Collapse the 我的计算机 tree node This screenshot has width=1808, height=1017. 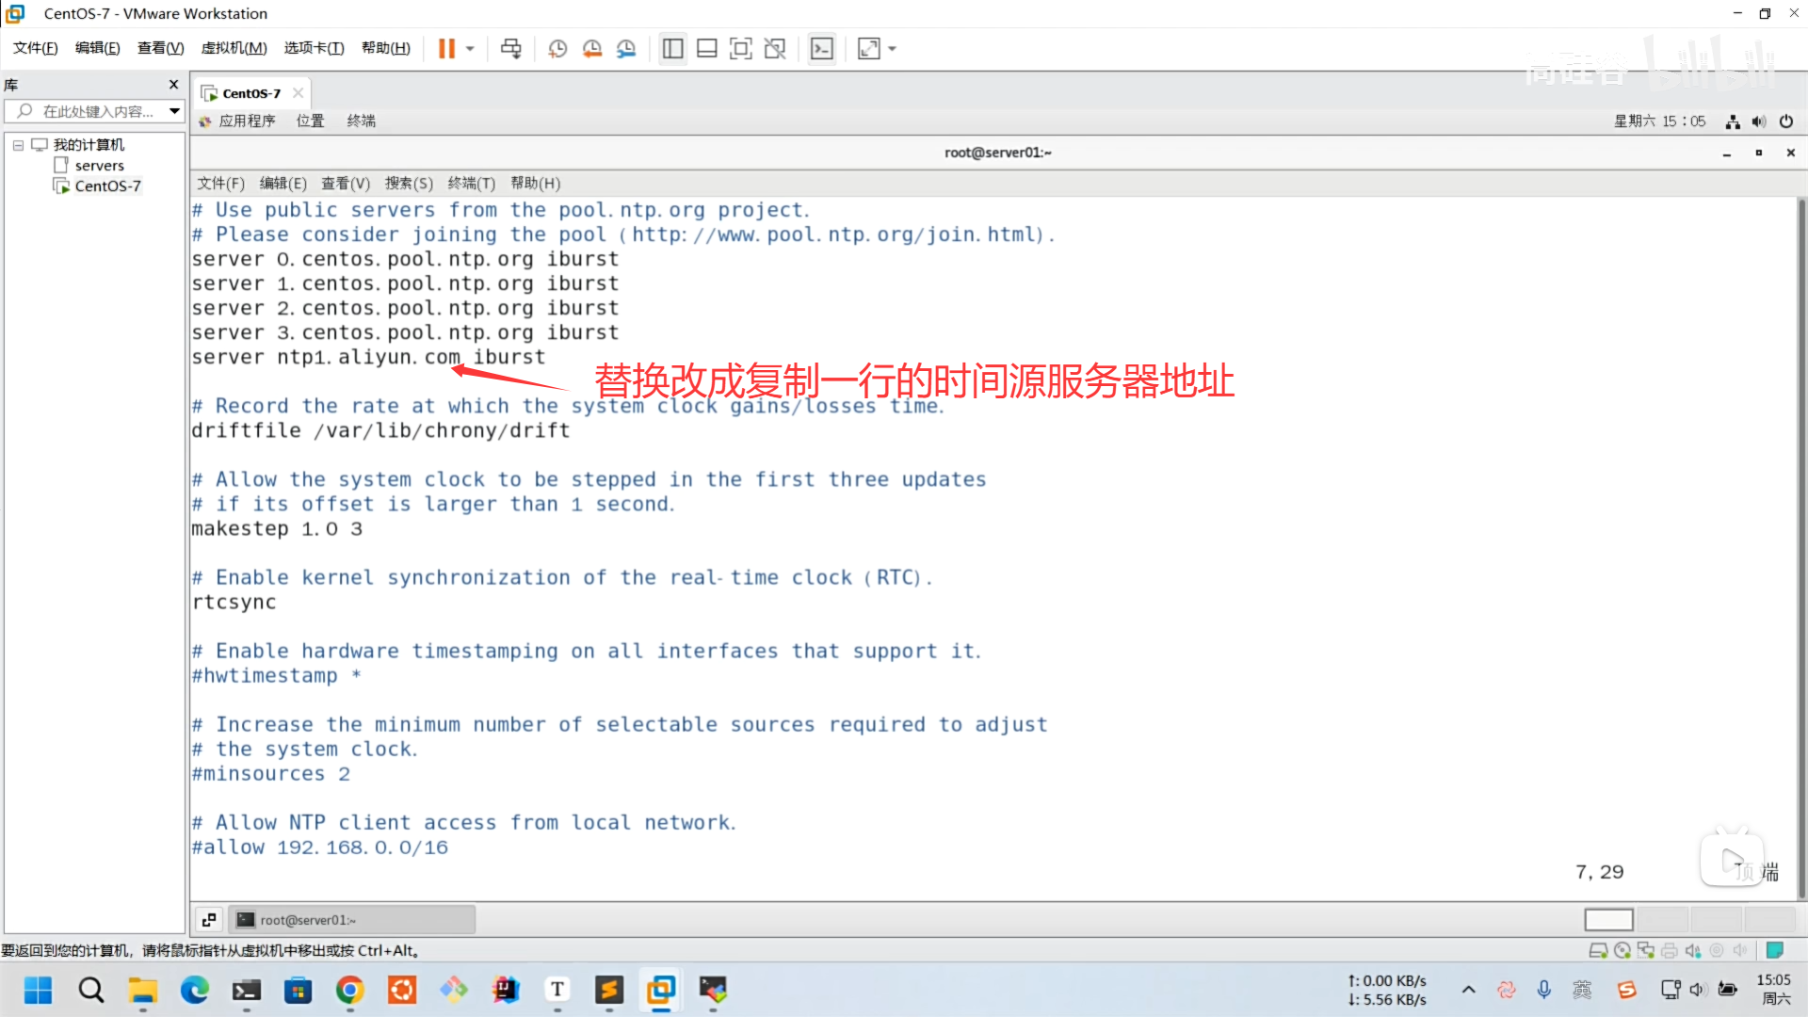18,145
